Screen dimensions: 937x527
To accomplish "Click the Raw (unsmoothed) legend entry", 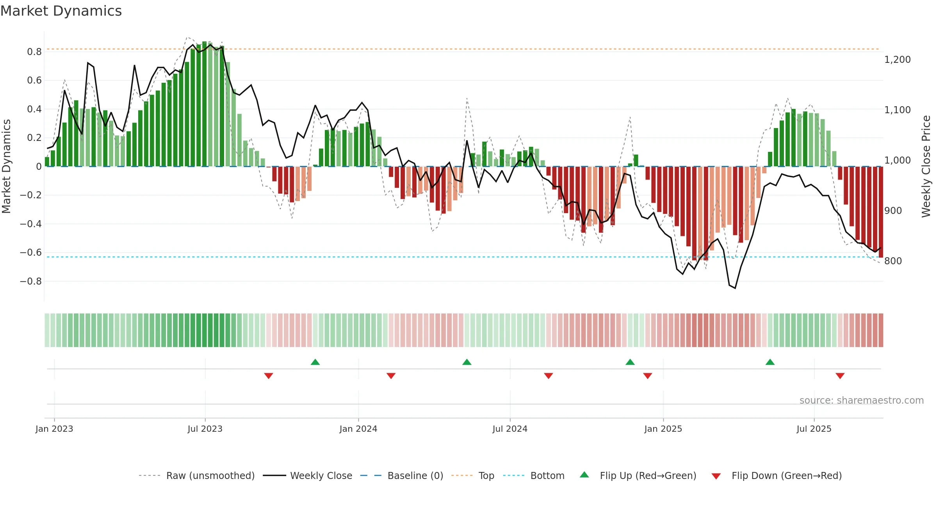I will point(197,475).
